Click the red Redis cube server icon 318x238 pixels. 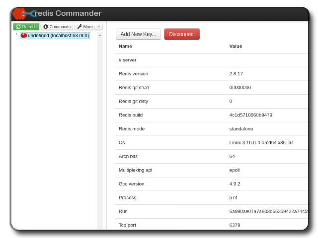coord(24,35)
